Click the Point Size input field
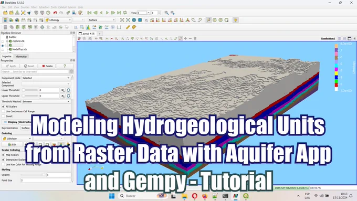The image size is (357, 201). (46, 181)
